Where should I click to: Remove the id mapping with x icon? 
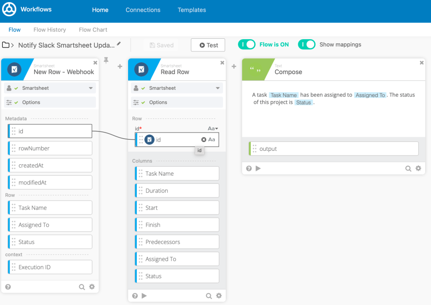[x=204, y=140]
